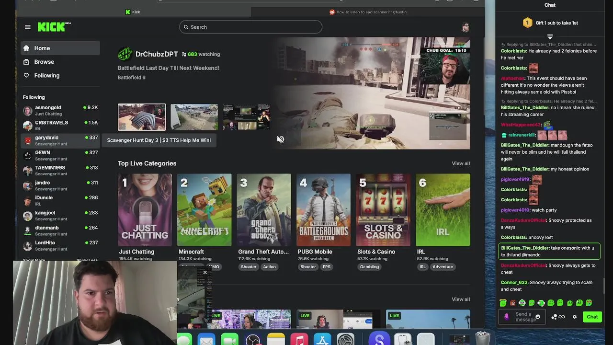The height and width of the screenshot is (345, 613).
Task: Open the hamburger sidebar menu
Action: point(27,27)
